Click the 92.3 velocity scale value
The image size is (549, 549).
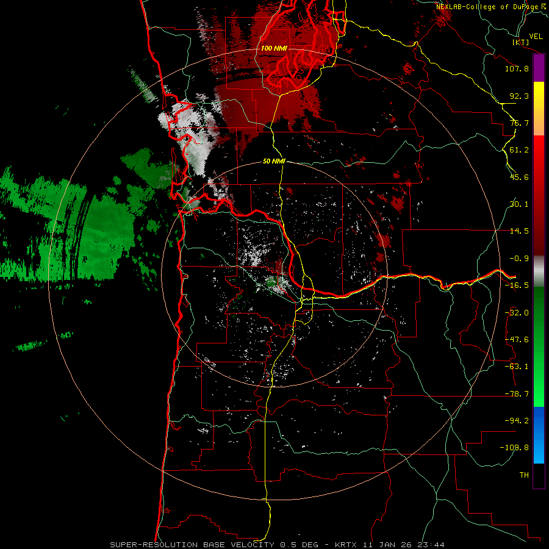tap(519, 96)
